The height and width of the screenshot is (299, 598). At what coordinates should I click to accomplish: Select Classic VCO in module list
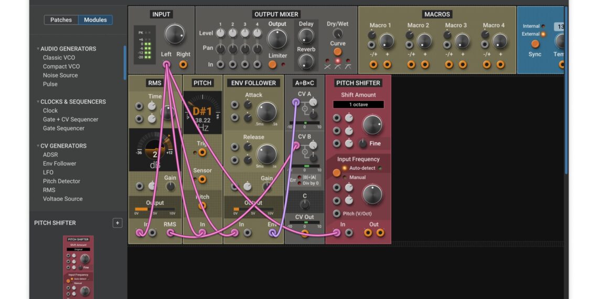point(59,58)
